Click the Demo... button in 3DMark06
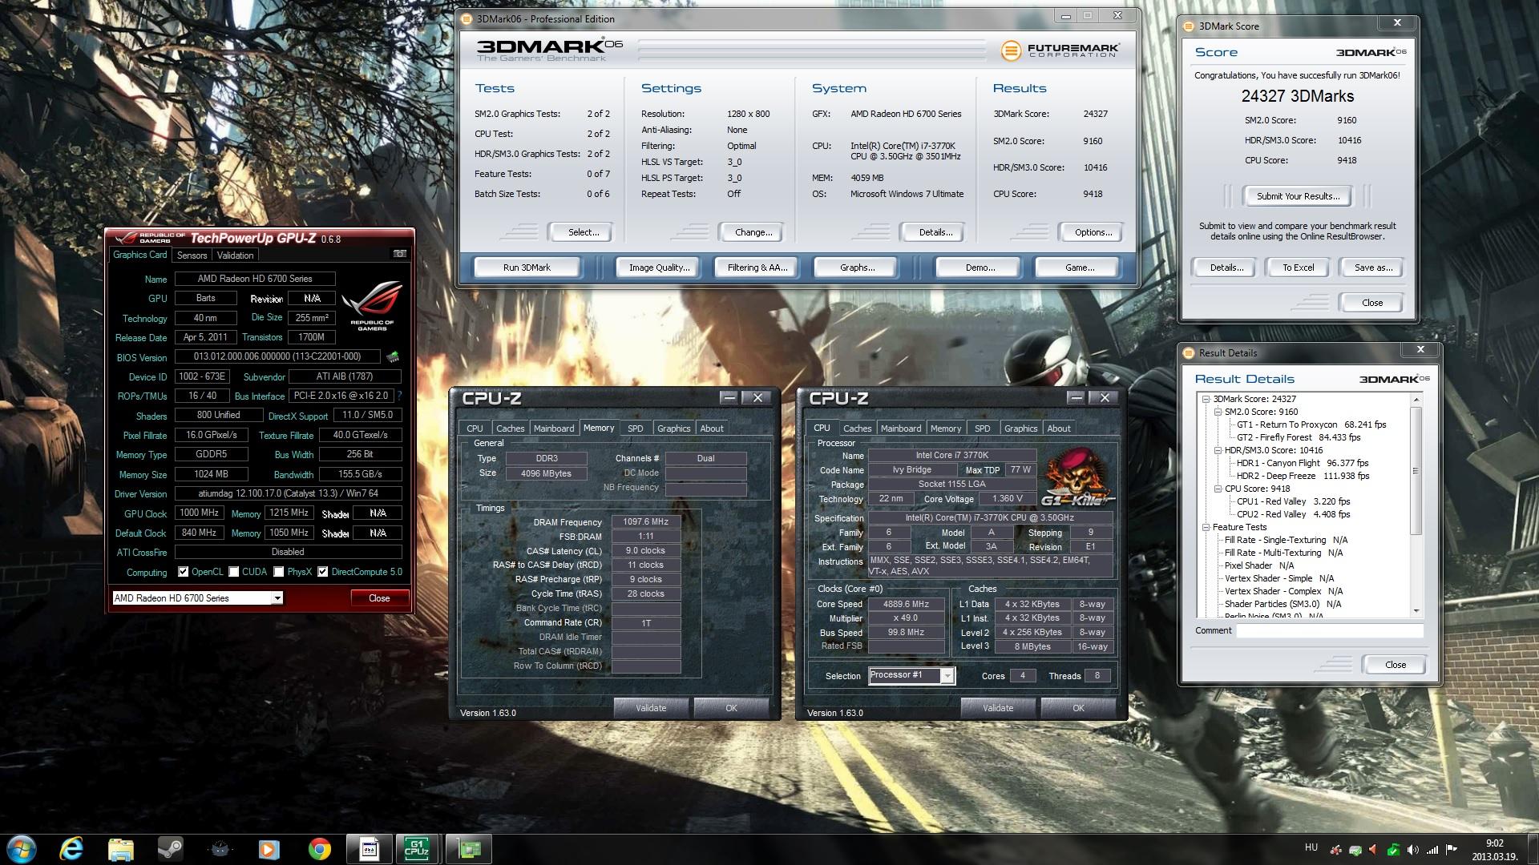The image size is (1539, 865). 980,268
